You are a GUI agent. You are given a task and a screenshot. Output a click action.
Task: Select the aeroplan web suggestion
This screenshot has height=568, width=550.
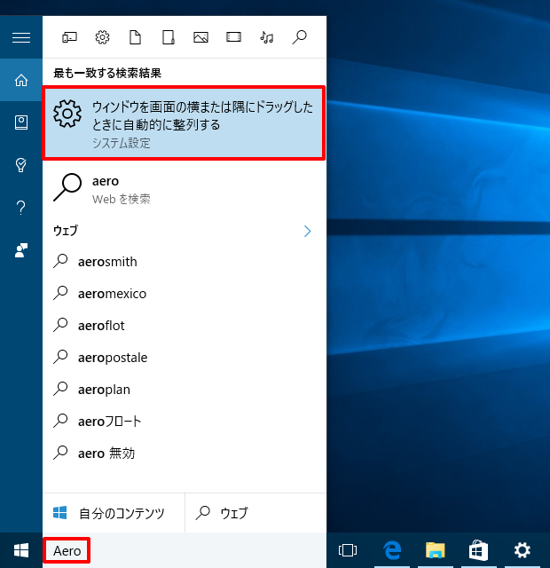184,390
